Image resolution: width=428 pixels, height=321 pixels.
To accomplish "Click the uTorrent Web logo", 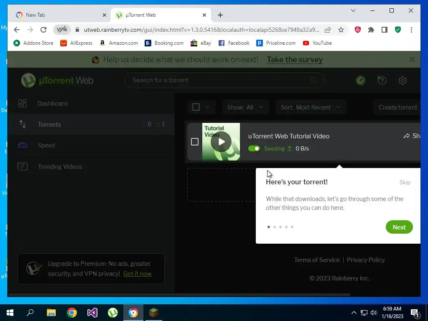I will tap(57, 81).
